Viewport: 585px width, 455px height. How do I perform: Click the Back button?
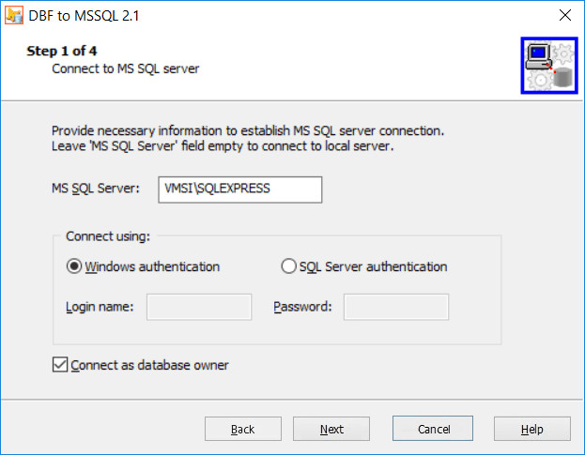pyautogui.click(x=243, y=429)
